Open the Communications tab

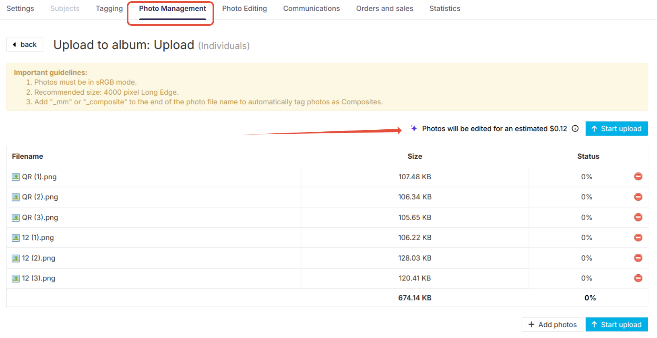pos(311,8)
